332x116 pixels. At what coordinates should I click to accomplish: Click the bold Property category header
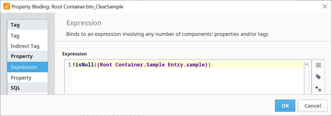coord(22,56)
